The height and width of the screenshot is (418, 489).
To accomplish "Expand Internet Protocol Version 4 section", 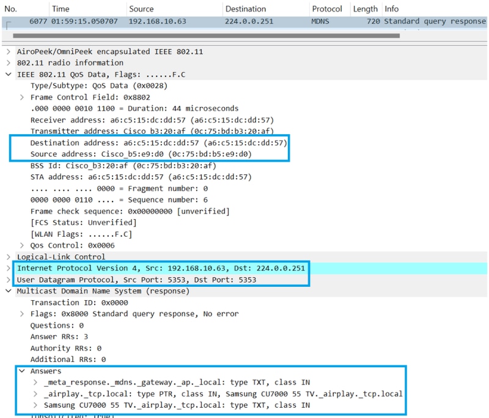I will point(9,268).
